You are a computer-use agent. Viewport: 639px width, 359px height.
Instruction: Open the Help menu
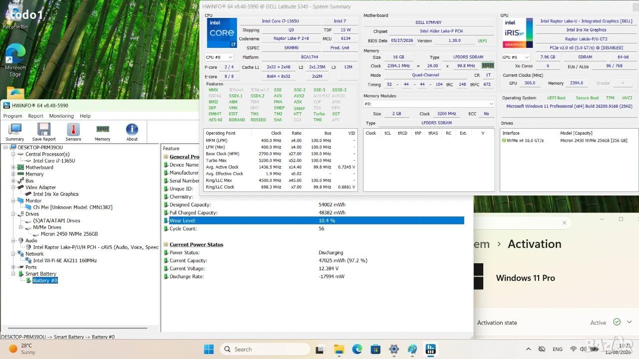tap(85, 116)
